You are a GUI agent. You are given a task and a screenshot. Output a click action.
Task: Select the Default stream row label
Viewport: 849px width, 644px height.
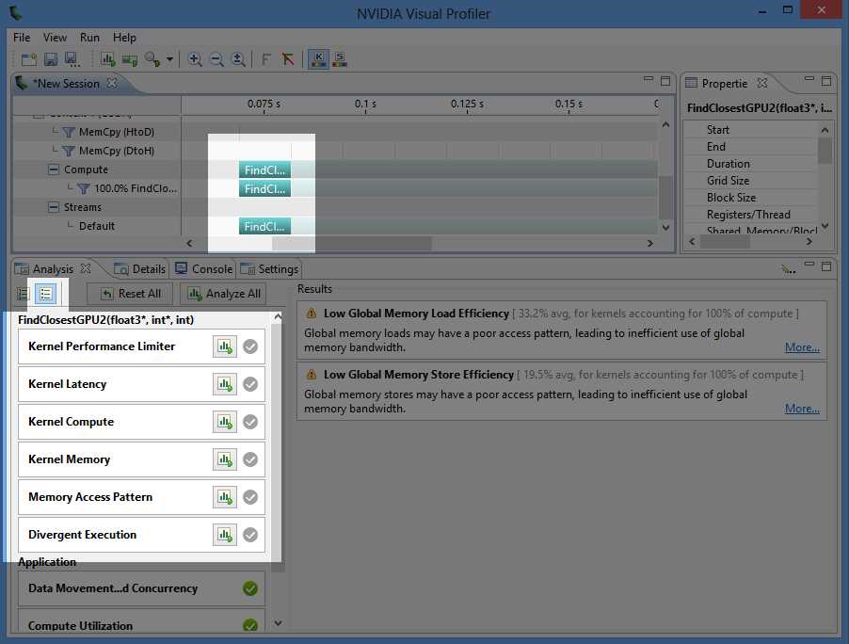96,226
